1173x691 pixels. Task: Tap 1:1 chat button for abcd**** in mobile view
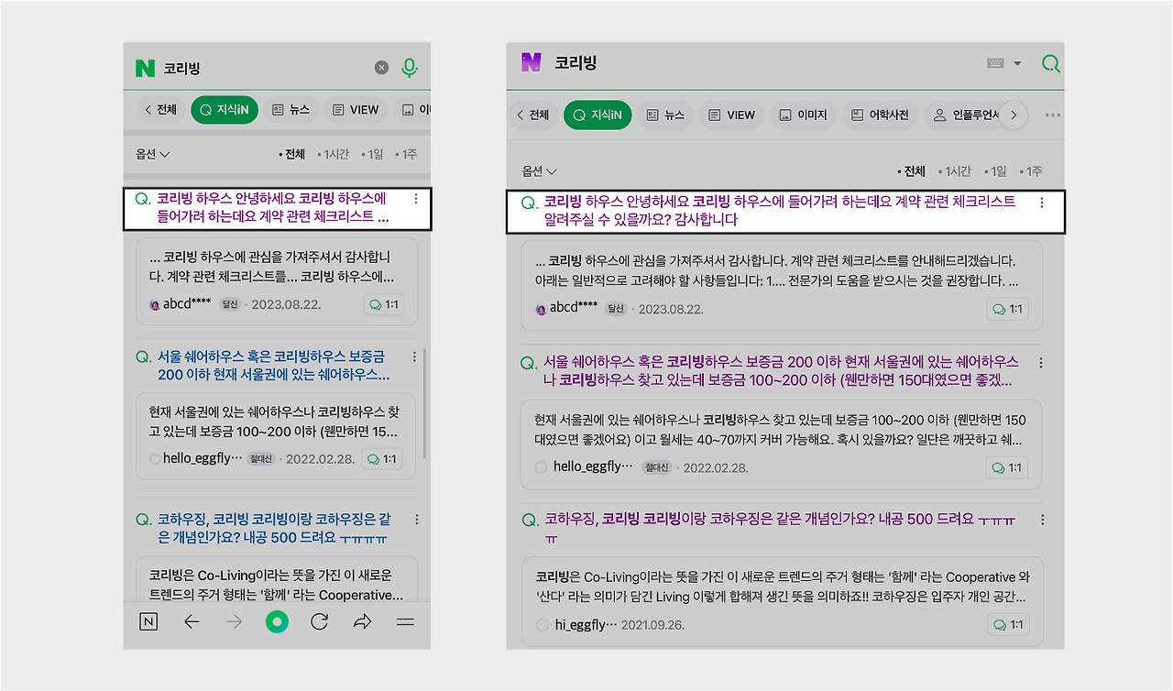384,304
